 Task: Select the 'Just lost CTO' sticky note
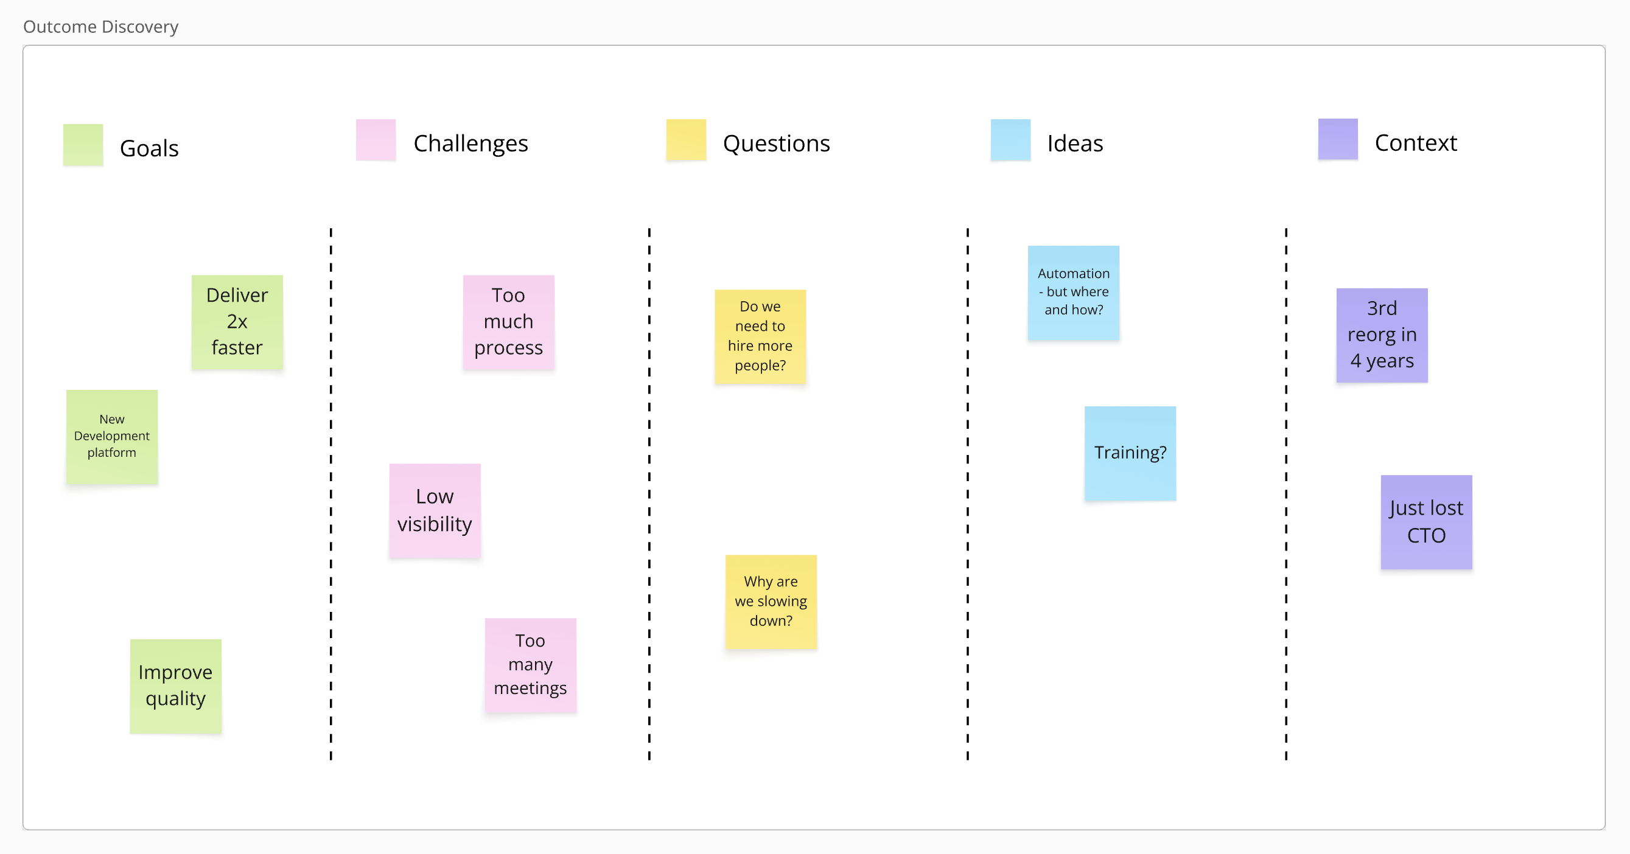point(1426,522)
